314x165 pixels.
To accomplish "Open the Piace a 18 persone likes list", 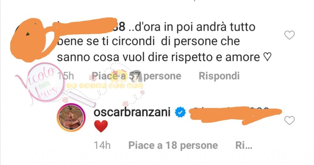I will (173, 145).
